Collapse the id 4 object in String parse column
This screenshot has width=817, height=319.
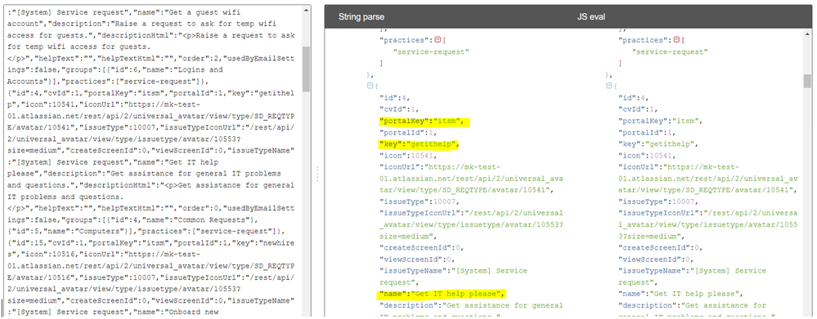pos(370,86)
